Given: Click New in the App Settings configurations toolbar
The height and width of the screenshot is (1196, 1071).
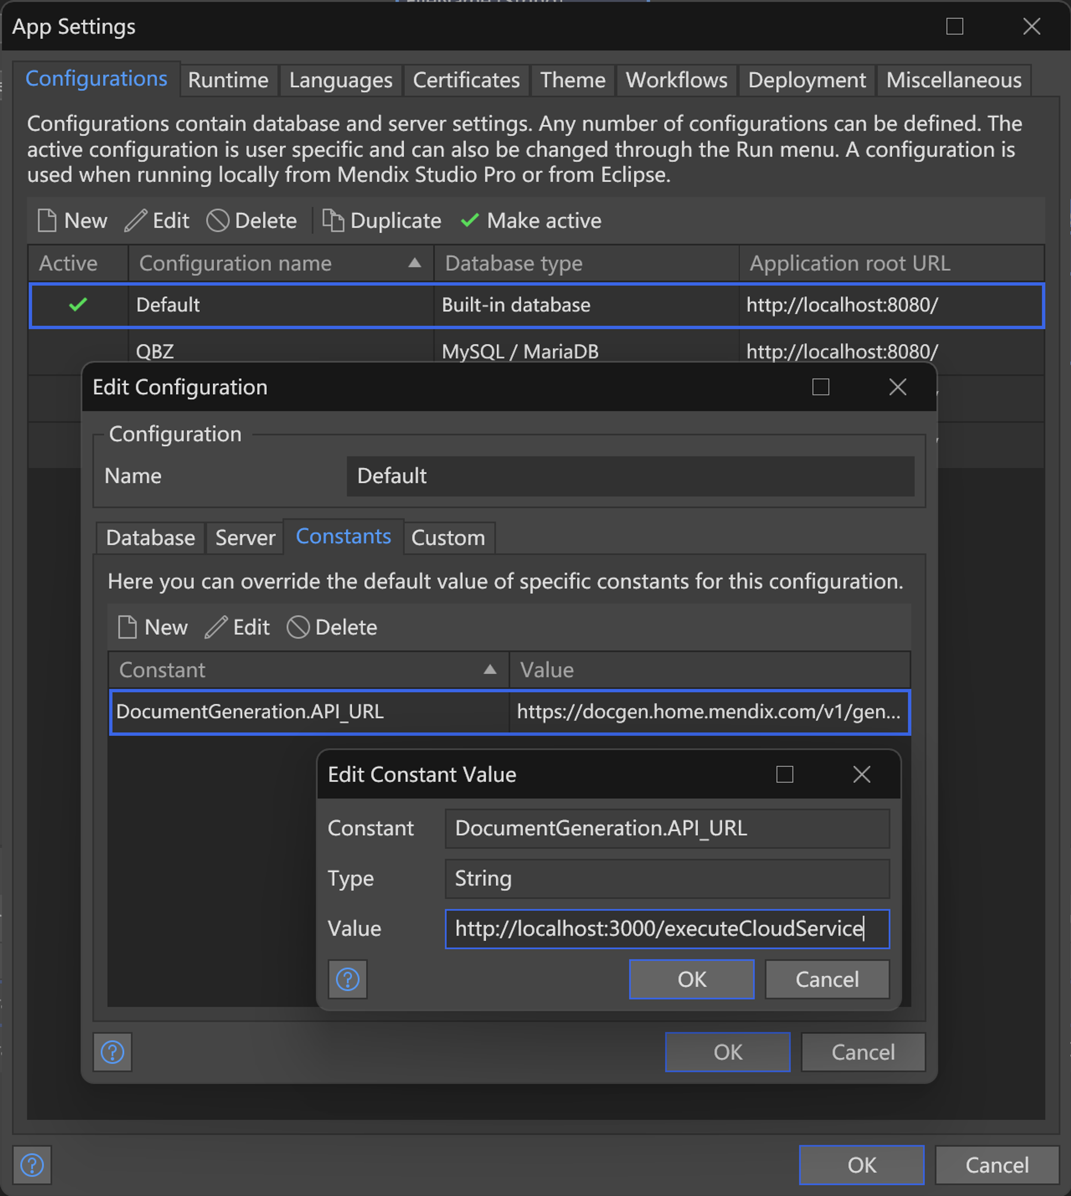Looking at the screenshot, I should 72,220.
